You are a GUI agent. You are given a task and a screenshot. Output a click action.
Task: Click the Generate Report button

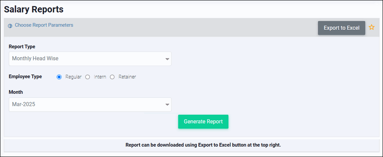point(203,122)
